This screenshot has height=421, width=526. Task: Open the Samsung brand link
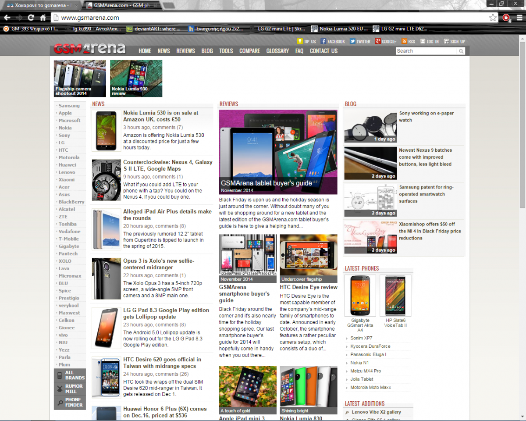pos(69,106)
